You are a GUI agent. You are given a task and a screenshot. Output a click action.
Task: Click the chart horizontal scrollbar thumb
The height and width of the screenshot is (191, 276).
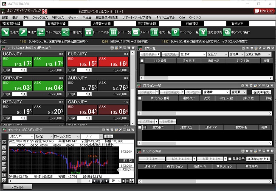coord(79,181)
